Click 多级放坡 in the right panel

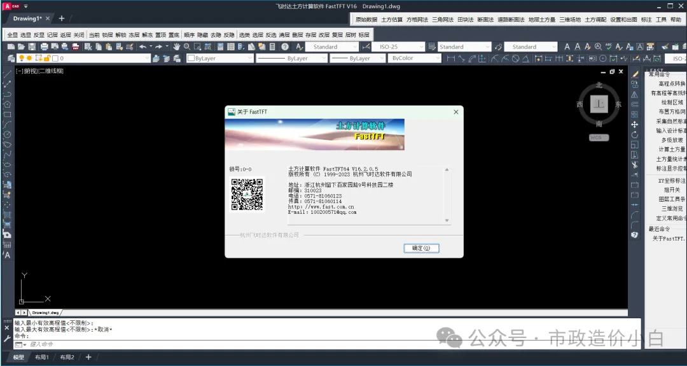coord(672,140)
